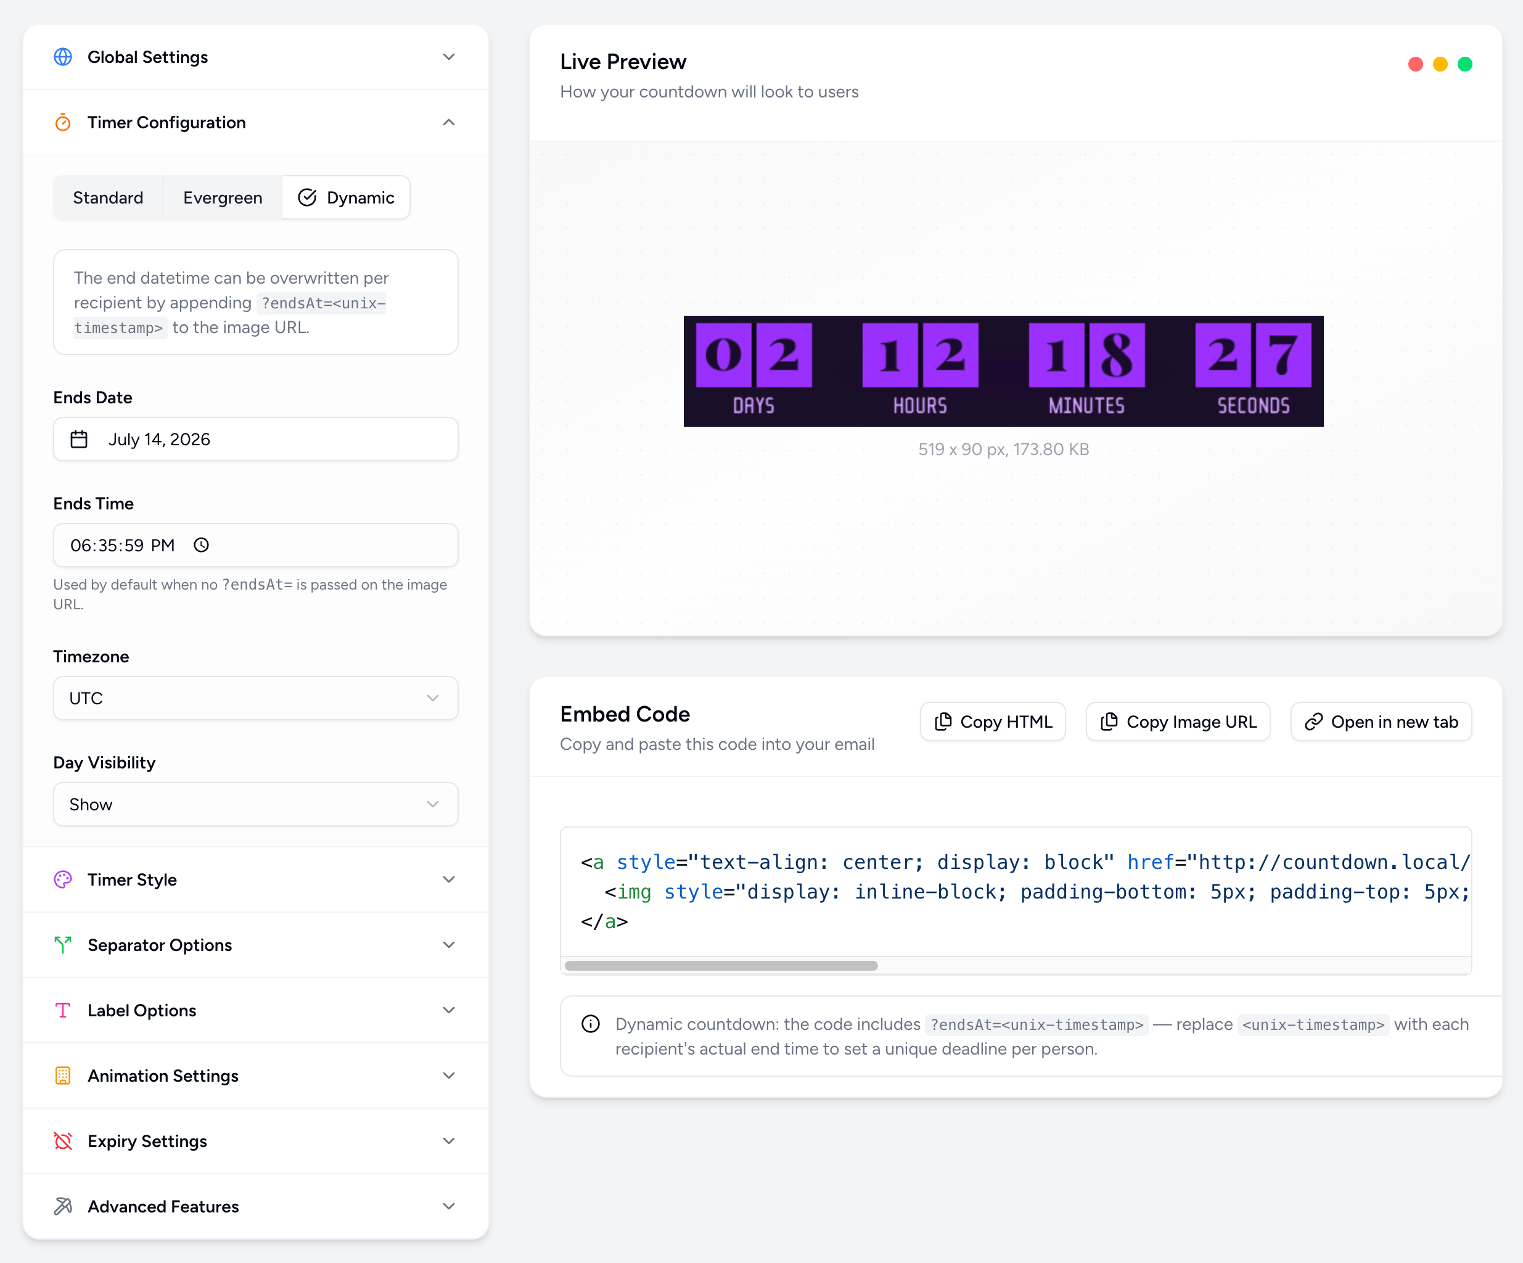Click the 'Embed Code' heading

point(625,714)
